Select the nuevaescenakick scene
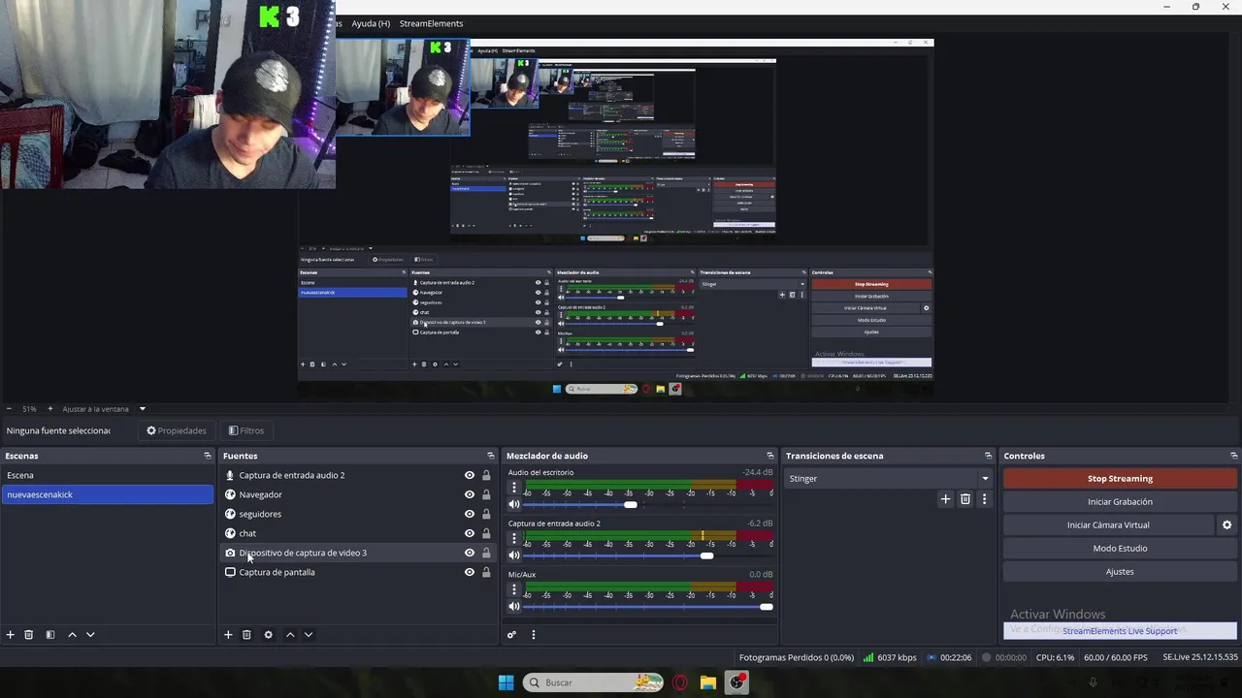The height and width of the screenshot is (698, 1242). click(x=107, y=494)
